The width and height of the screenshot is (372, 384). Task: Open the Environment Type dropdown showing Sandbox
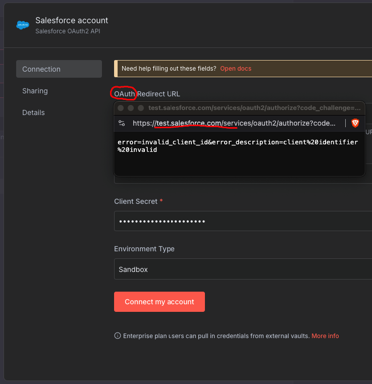242,269
